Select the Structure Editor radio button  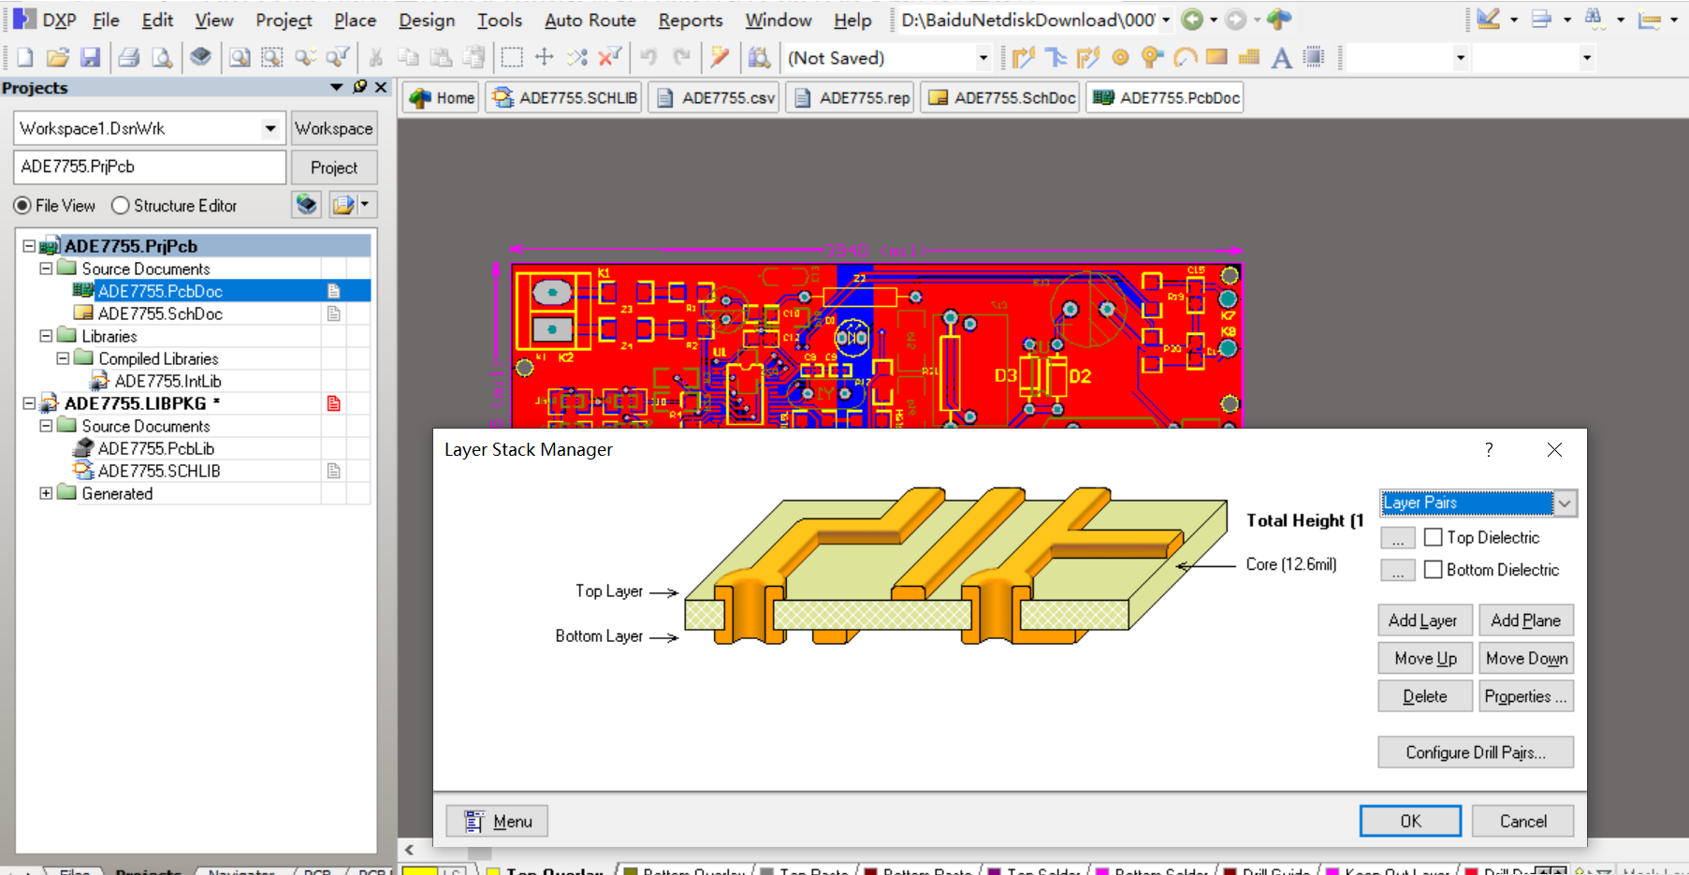point(120,206)
